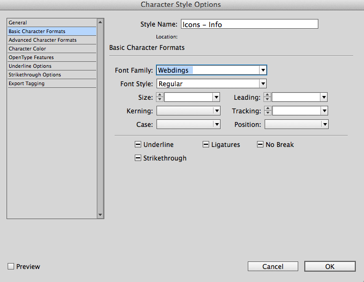364x282 pixels.
Task: Open the Tracking dropdown arrow
Action: coord(324,111)
